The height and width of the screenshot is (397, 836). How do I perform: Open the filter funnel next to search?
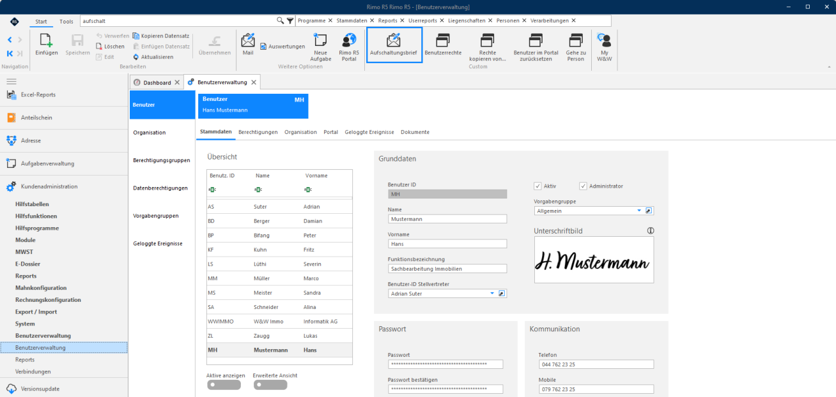coord(290,21)
